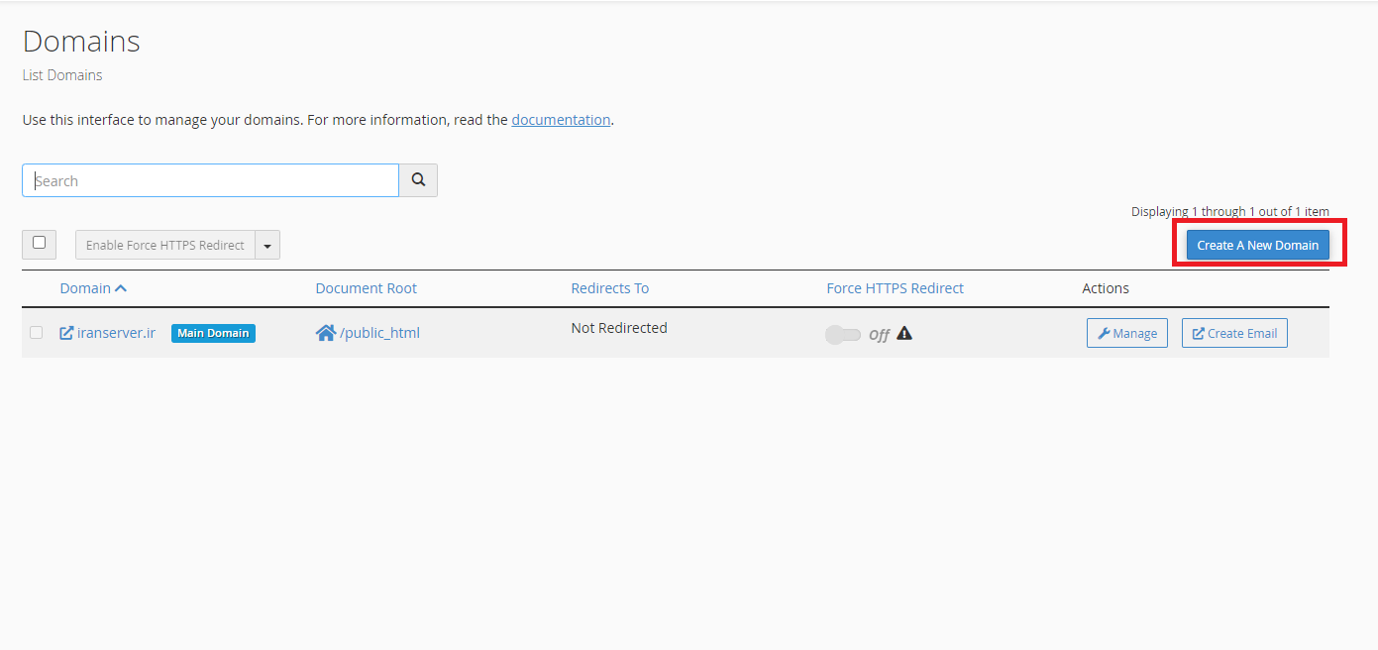This screenshot has width=1378, height=650.
Task: Open the documentation link
Action: [561, 120]
